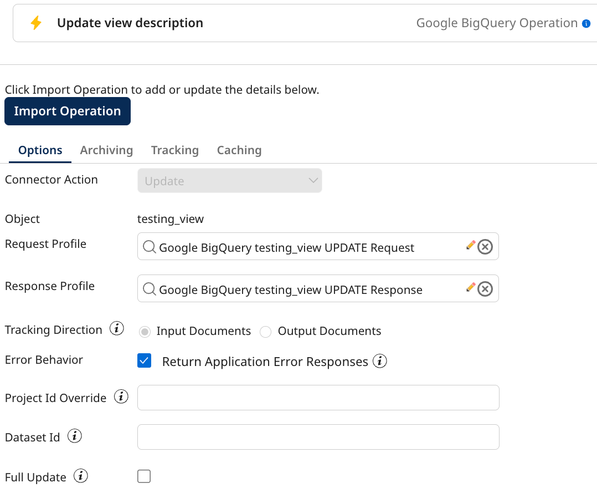Click the lightning bolt operation icon
Viewport: 597px width, 488px height.
click(37, 23)
